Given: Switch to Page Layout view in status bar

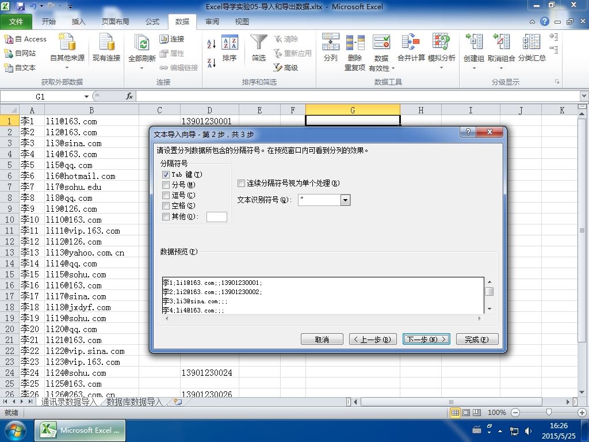Looking at the screenshot, I should click(466, 413).
